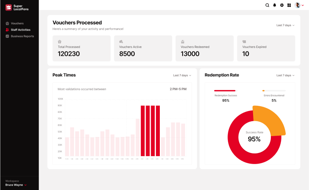The width and height of the screenshot is (309, 190).
Task: Go to Vouchers in the sidebar
Action: [x=17, y=24]
